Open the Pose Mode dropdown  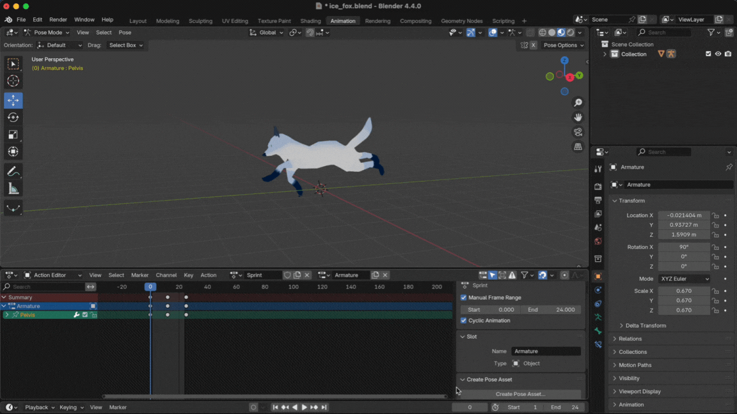[47, 33]
